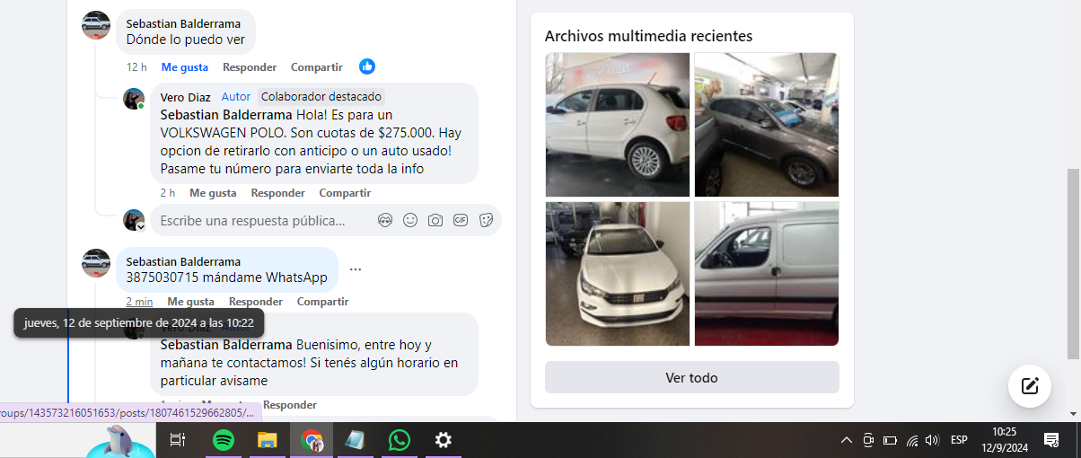Open WhatsApp from the taskbar
Screen dimensions: 1081x458
pos(400,440)
